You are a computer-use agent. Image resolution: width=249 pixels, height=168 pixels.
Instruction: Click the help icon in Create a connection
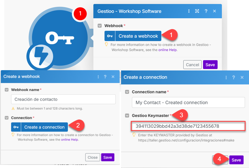234,77
